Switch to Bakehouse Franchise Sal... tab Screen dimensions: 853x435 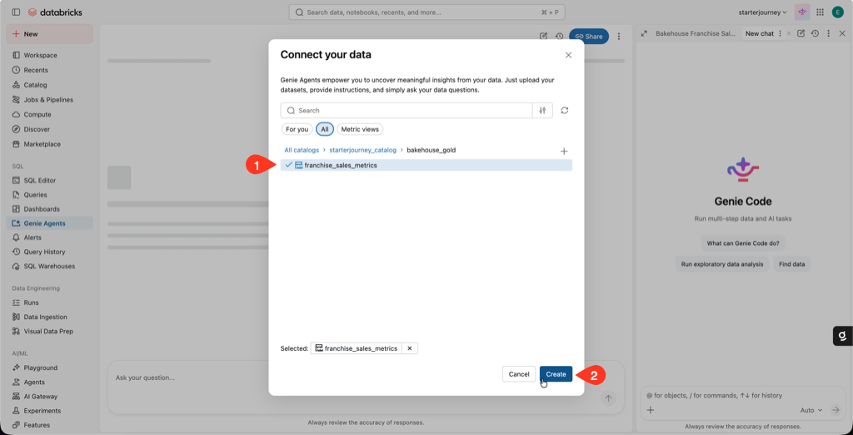coord(695,33)
